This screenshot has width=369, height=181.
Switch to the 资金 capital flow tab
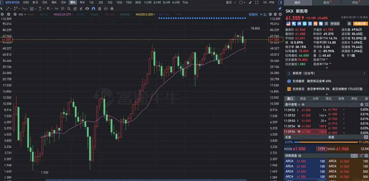303,98
